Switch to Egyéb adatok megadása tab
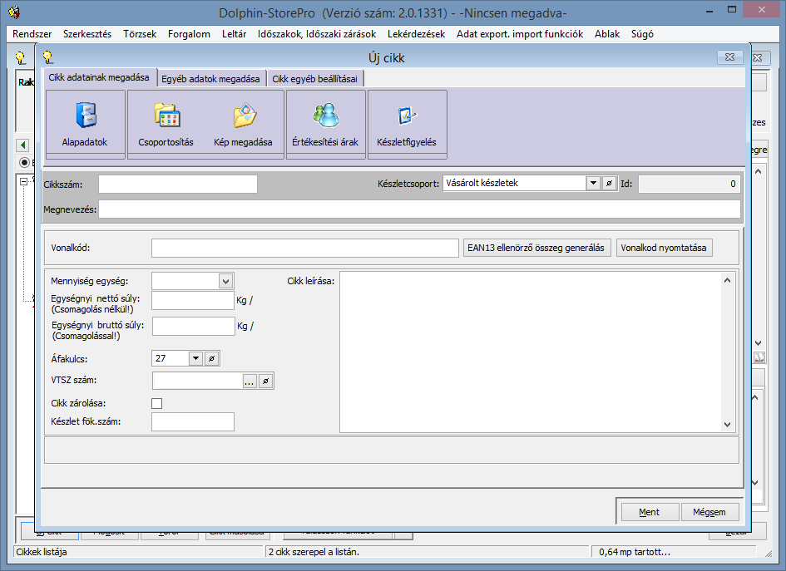This screenshot has height=571, width=786. coord(211,79)
